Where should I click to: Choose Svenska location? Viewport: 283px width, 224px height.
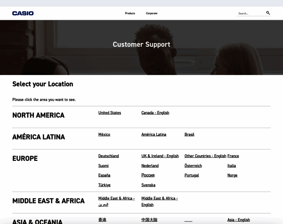[x=148, y=185]
